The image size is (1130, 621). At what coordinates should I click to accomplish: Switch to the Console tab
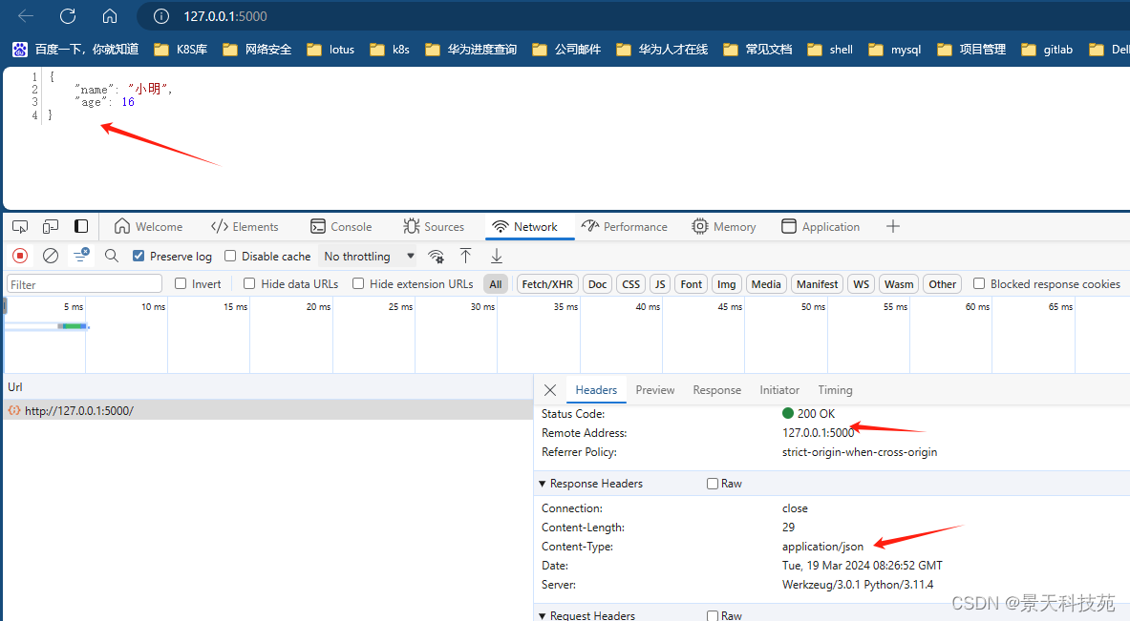[341, 227]
